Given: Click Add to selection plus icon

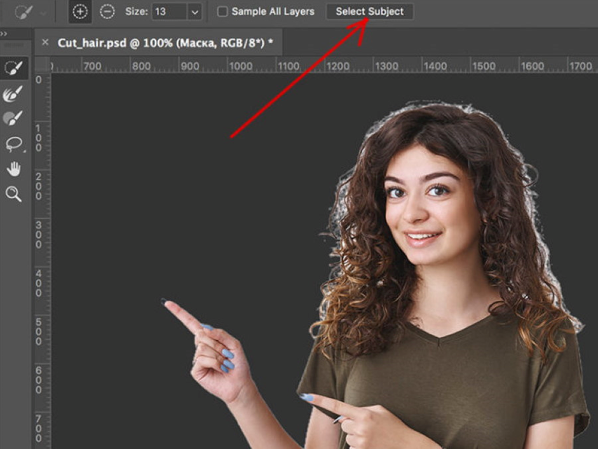Looking at the screenshot, I should [80, 12].
